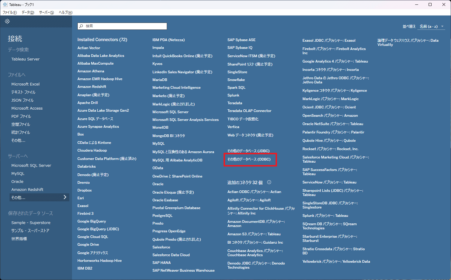451x280 pixels.
Task: Choose Microsoft SQL Server Analysis Services connector
Action: point(186,120)
